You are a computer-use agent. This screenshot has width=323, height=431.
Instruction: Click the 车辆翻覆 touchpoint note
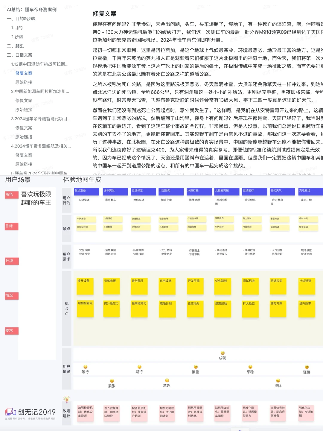(113, 227)
